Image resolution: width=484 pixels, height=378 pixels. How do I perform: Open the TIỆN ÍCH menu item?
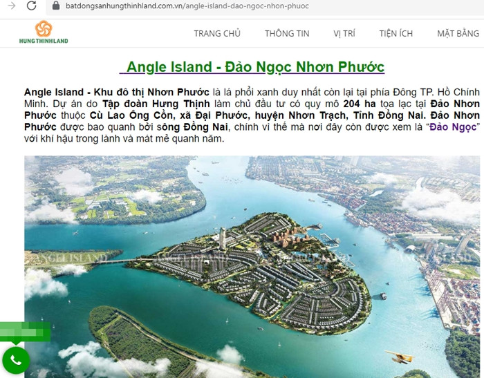[x=396, y=33]
